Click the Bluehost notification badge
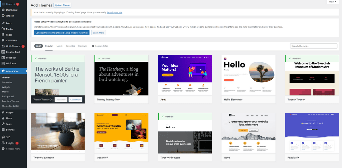The image size is (342, 168). [18, 4]
